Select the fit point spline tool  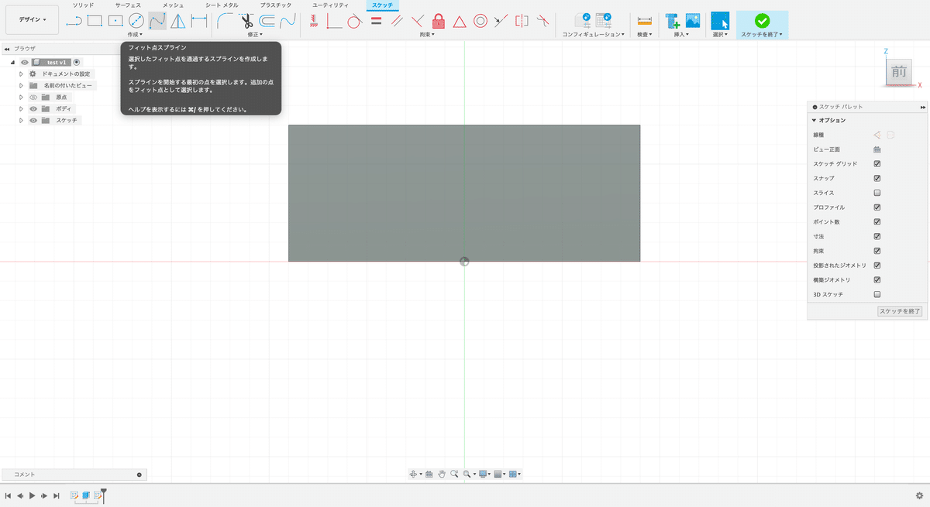157,21
